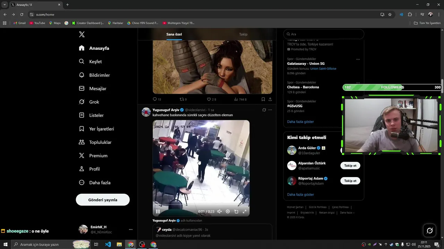Open new browser tab
The image size is (444, 249).
(x=67, y=5)
